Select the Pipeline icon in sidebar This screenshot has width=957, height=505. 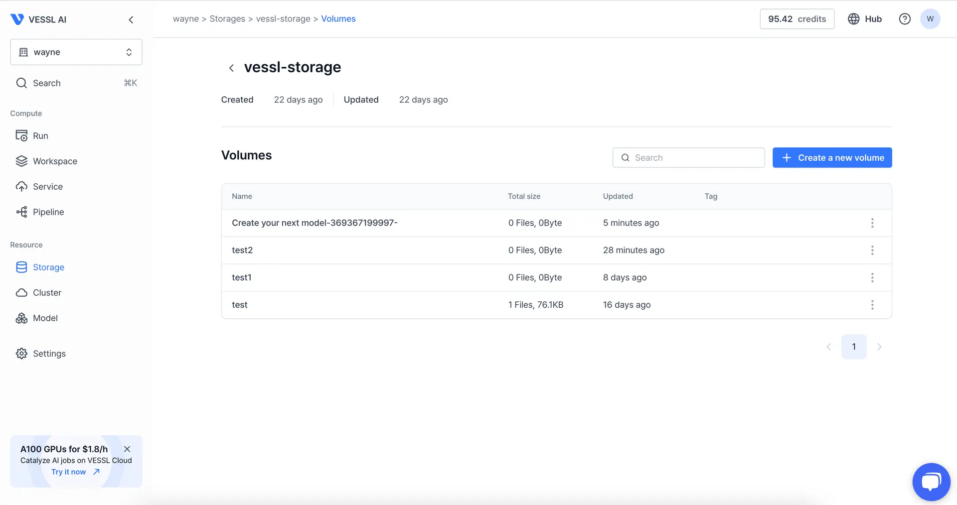coord(21,212)
